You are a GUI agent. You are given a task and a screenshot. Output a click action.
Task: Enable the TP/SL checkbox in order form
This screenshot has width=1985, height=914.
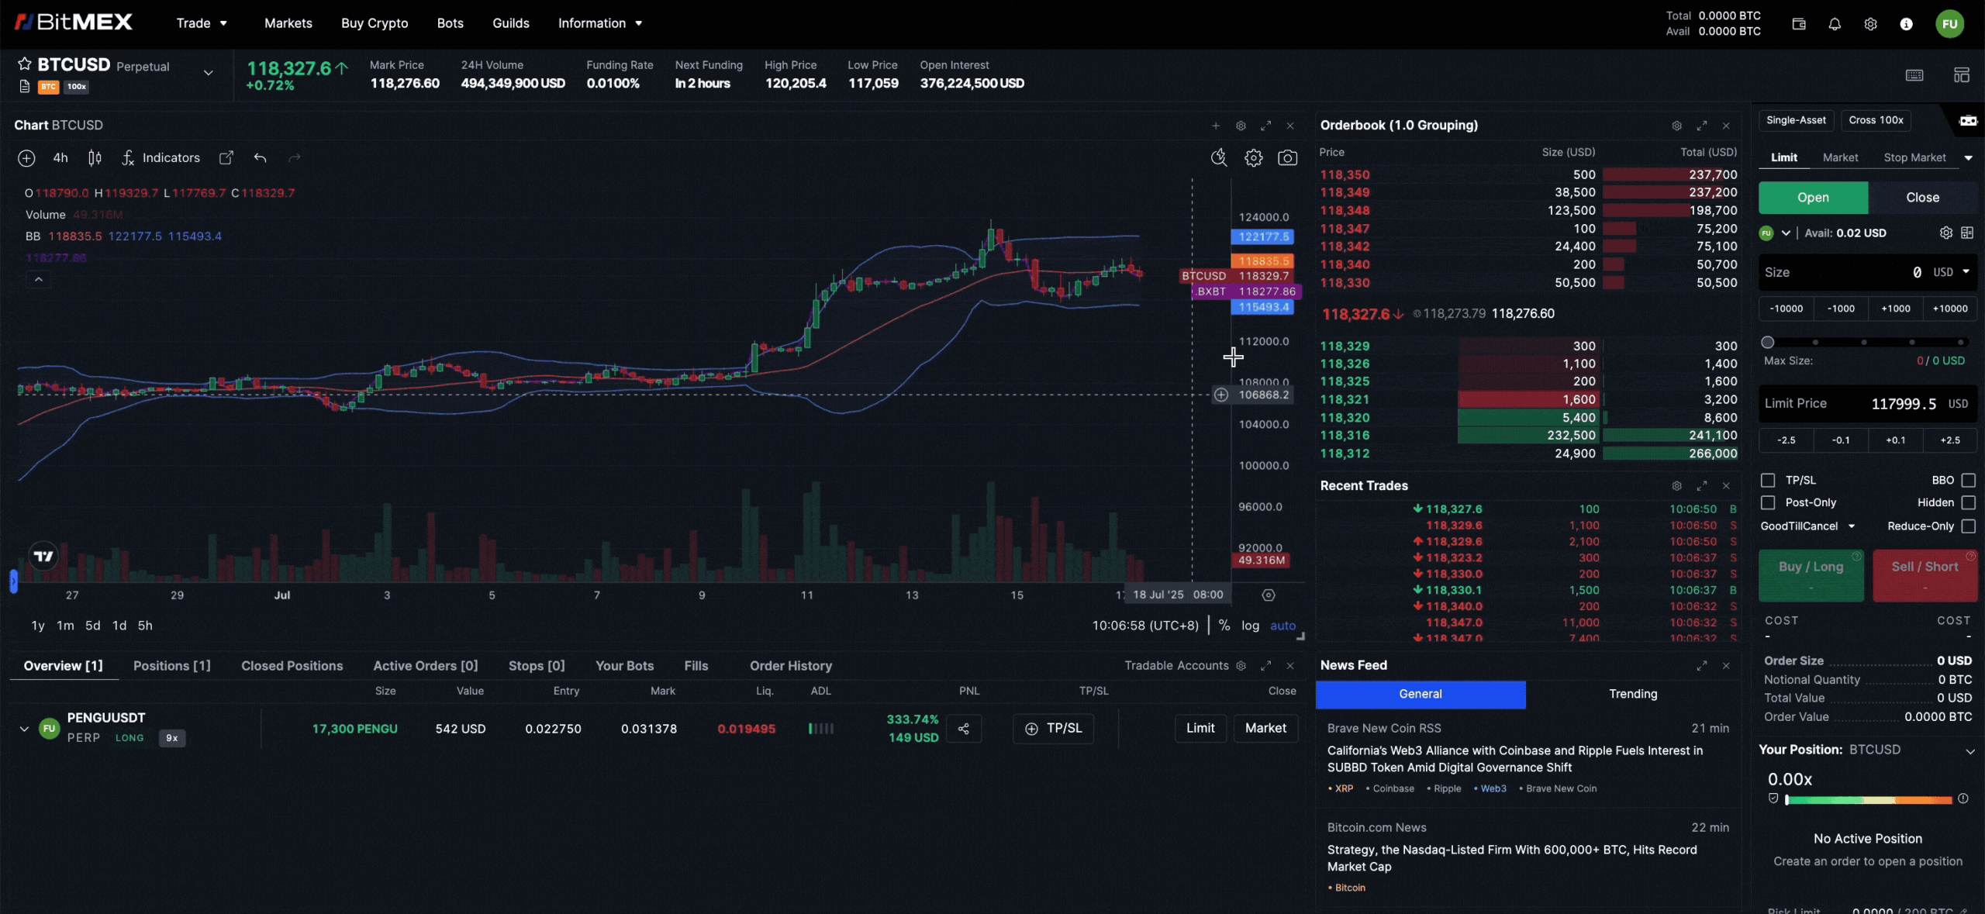[1768, 481]
